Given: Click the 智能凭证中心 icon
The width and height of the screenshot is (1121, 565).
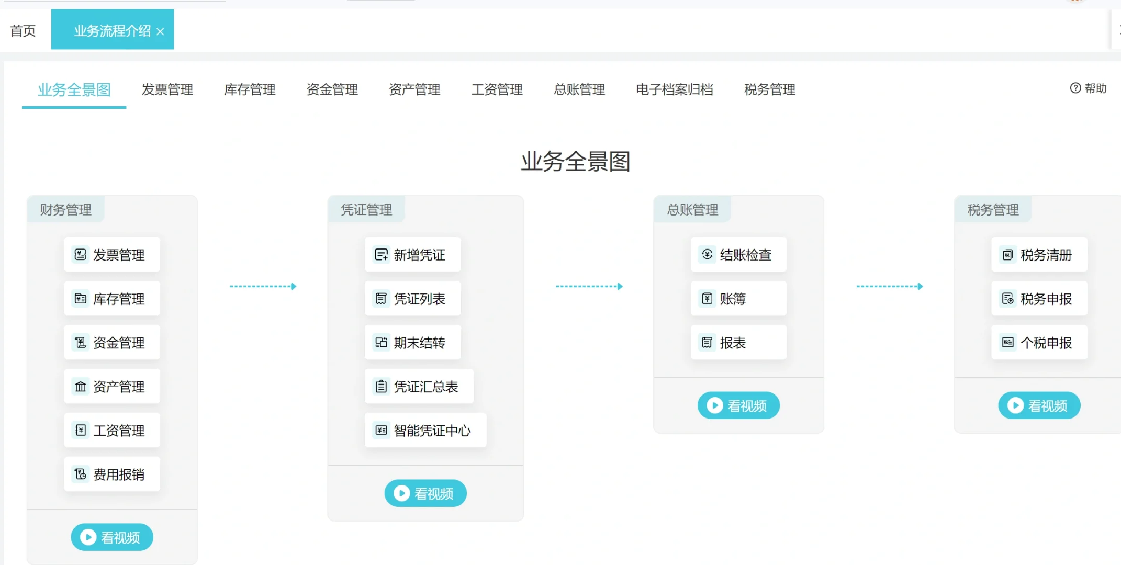Looking at the screenshot, I should (380, 431).
